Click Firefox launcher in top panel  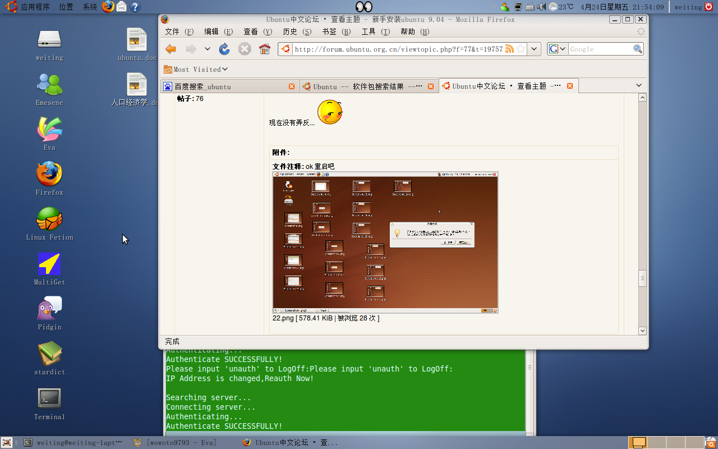click(108, 7)
